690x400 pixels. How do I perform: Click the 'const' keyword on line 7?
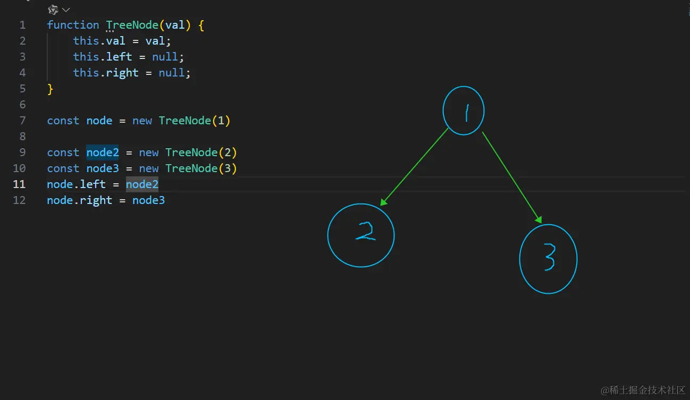click(63, 121)
